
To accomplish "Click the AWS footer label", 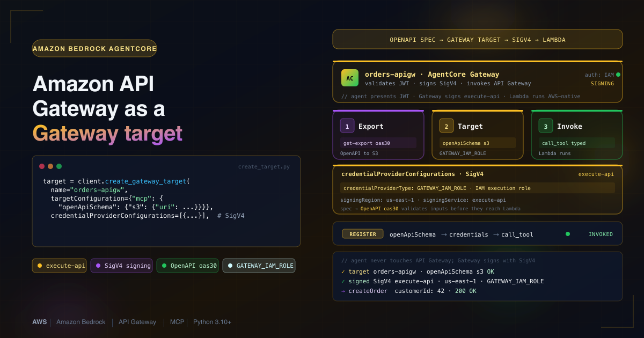I will pos(39,322).
